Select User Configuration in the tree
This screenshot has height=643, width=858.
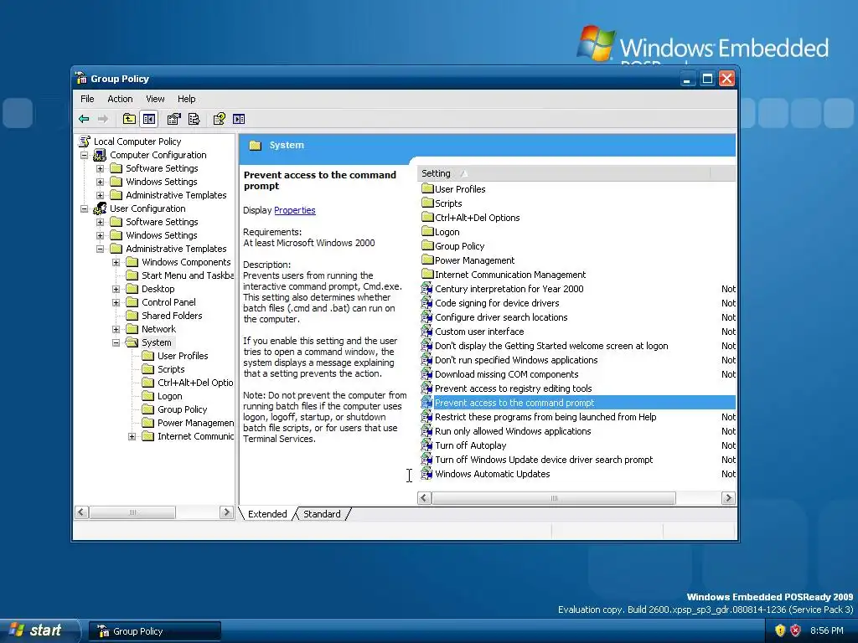point(147,208)
